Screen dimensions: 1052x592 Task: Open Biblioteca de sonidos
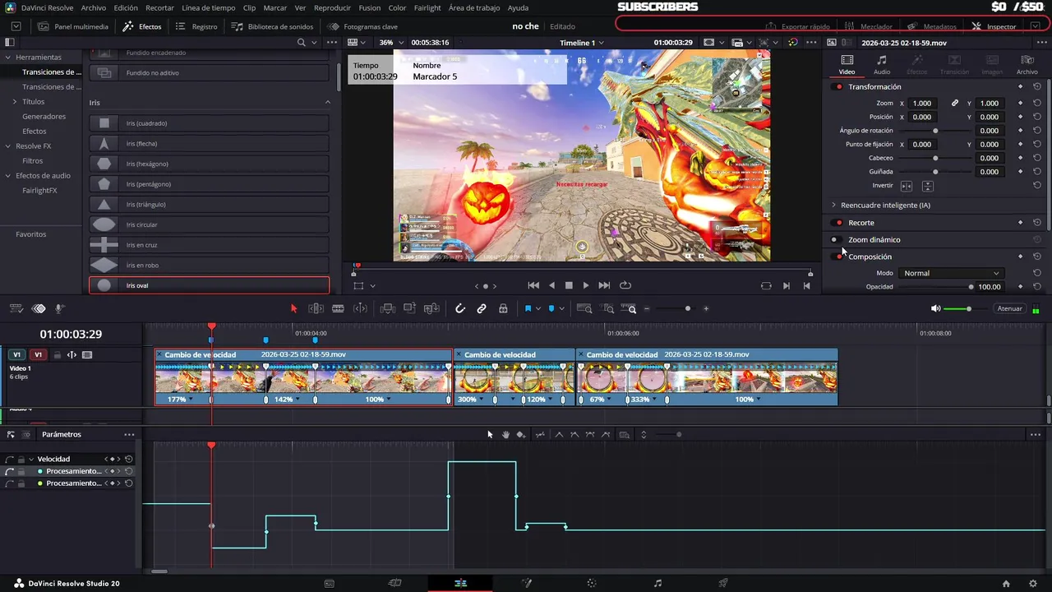pos(272,26)
